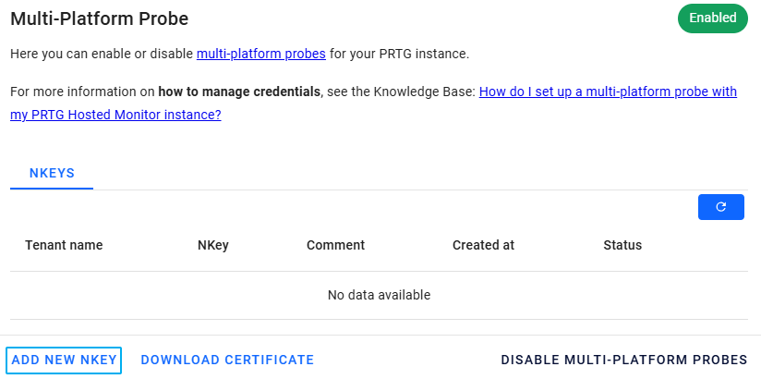
Task: Click the bold 'how to manage credentials' text
Action: pyautogui.click(x=239, y=92)
